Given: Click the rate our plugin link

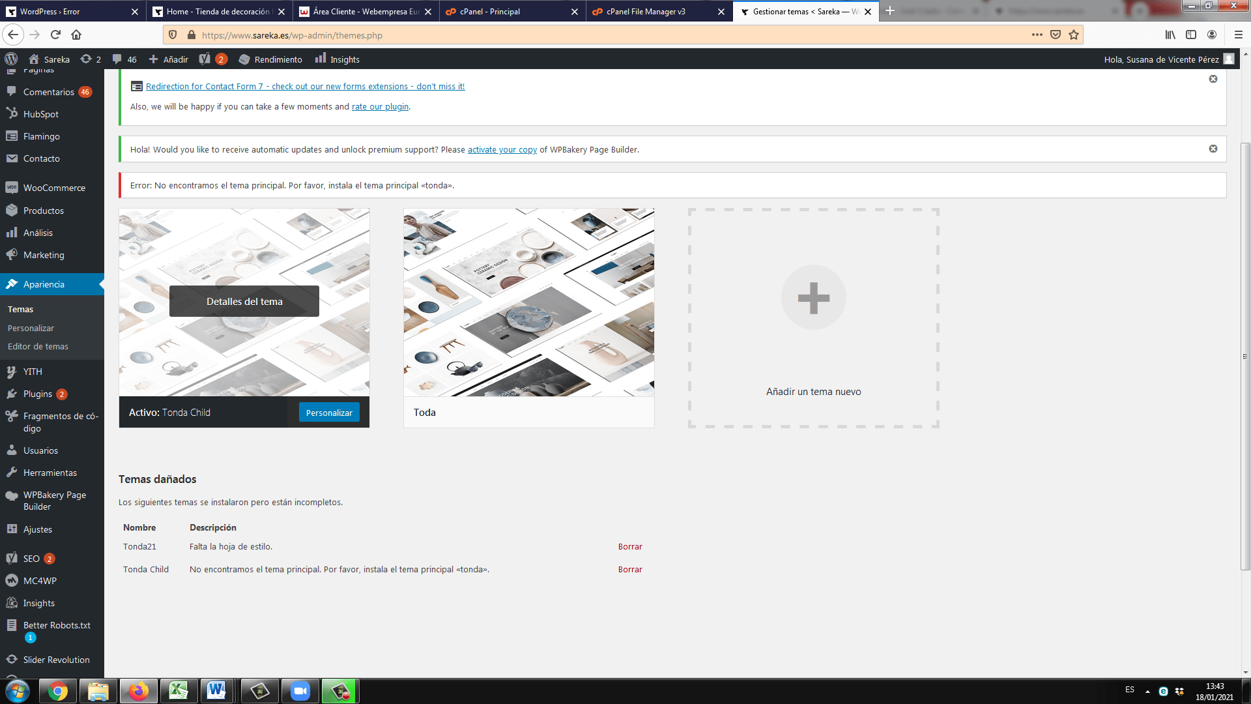Looking at the screenshot, I should point(380,107).
